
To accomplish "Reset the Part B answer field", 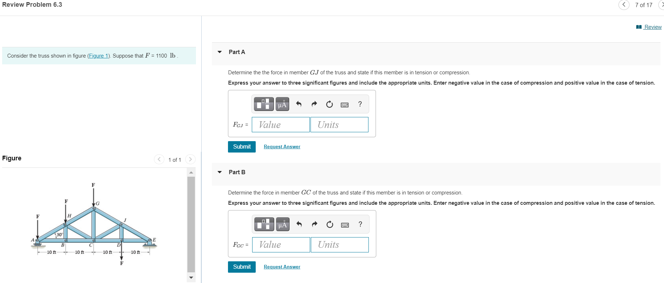I will pos(330,224).
